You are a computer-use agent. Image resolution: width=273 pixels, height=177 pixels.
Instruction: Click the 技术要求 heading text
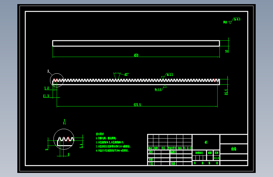pos(100,134)
